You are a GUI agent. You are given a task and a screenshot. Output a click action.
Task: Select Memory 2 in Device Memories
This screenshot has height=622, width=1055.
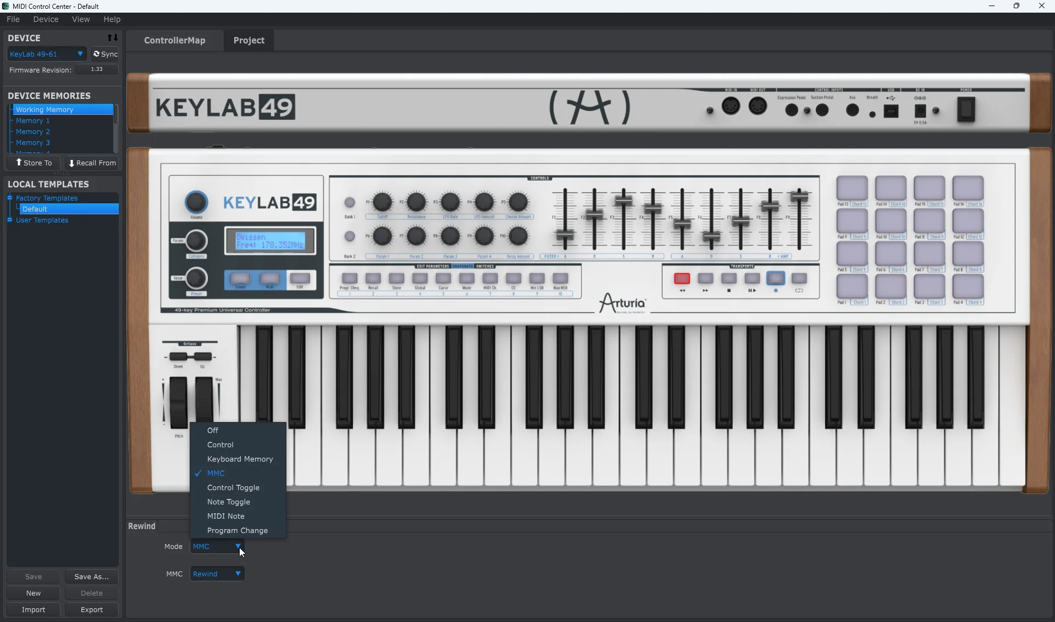pyautogui.click(x=33, y=131)
